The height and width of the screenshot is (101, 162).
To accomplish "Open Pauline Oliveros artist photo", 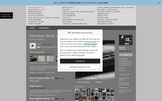I will 126,40.
